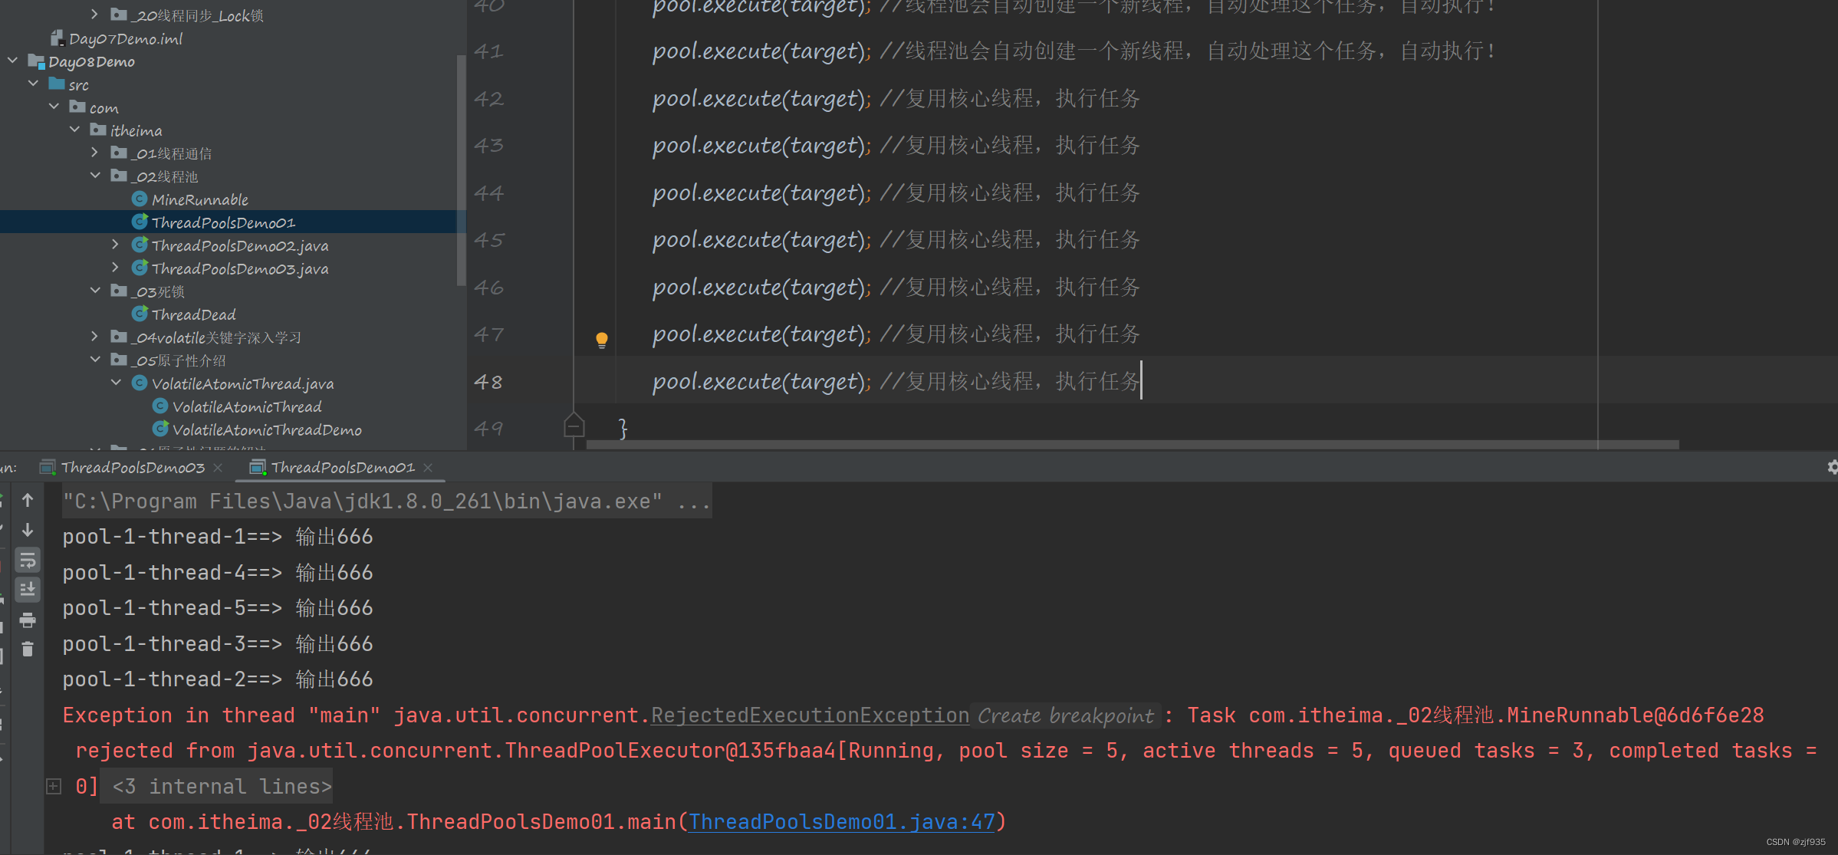The width and height of the screenshot is (1838, 855).
Task: Select ThreadPoolsDemo01 in project tree
Action: tap(223, 222)
